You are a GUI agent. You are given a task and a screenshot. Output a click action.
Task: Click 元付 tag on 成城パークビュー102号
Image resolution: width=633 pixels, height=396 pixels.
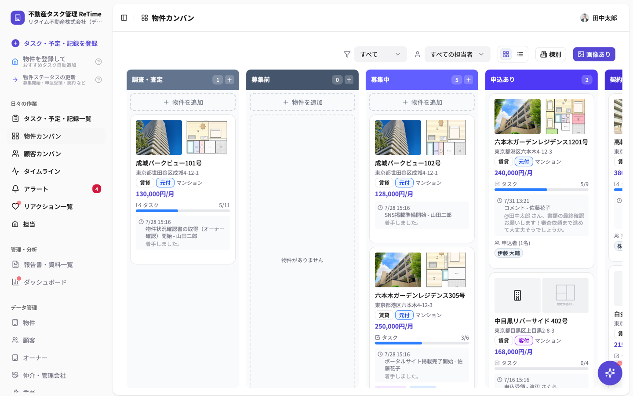point(404,183)
